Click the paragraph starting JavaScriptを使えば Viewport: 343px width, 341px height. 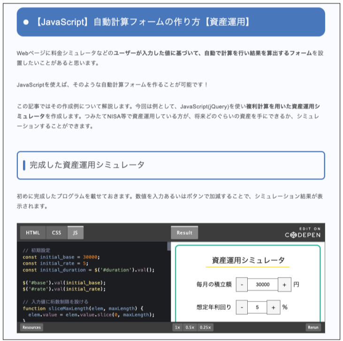coord(113,85)
